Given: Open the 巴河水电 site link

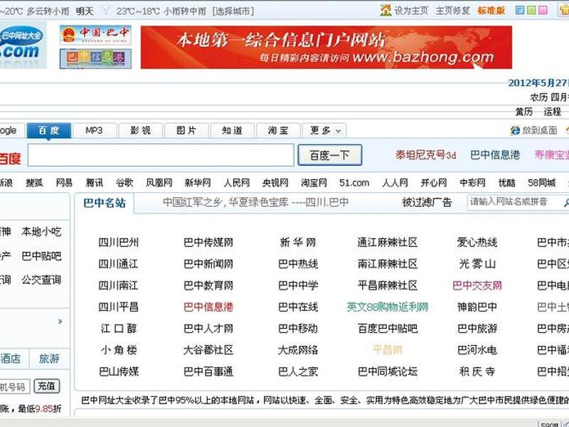Looking at the screenshot, I should (x=477, y=350).
